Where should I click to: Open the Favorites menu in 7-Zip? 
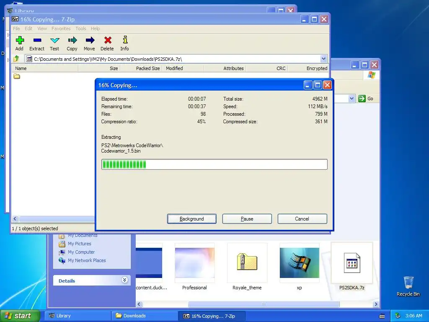(x=61, y=29)
